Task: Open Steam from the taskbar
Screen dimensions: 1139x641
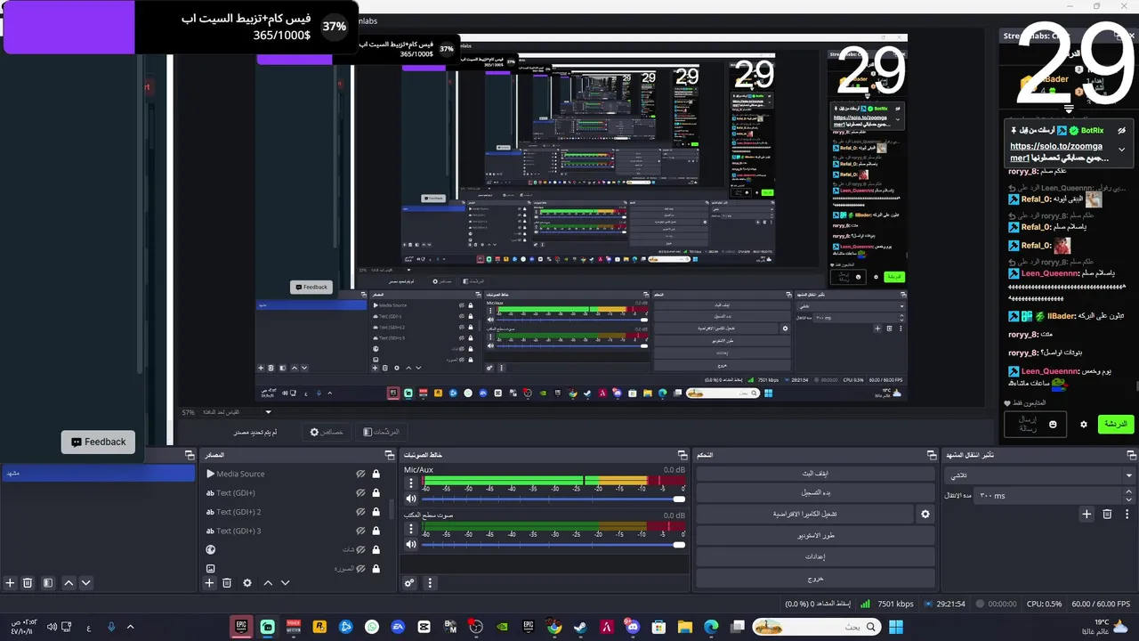Action: click(x=580, y=627)
